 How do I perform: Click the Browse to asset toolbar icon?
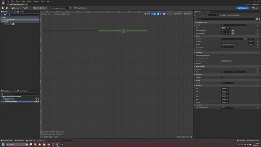[x=7, y=8]
